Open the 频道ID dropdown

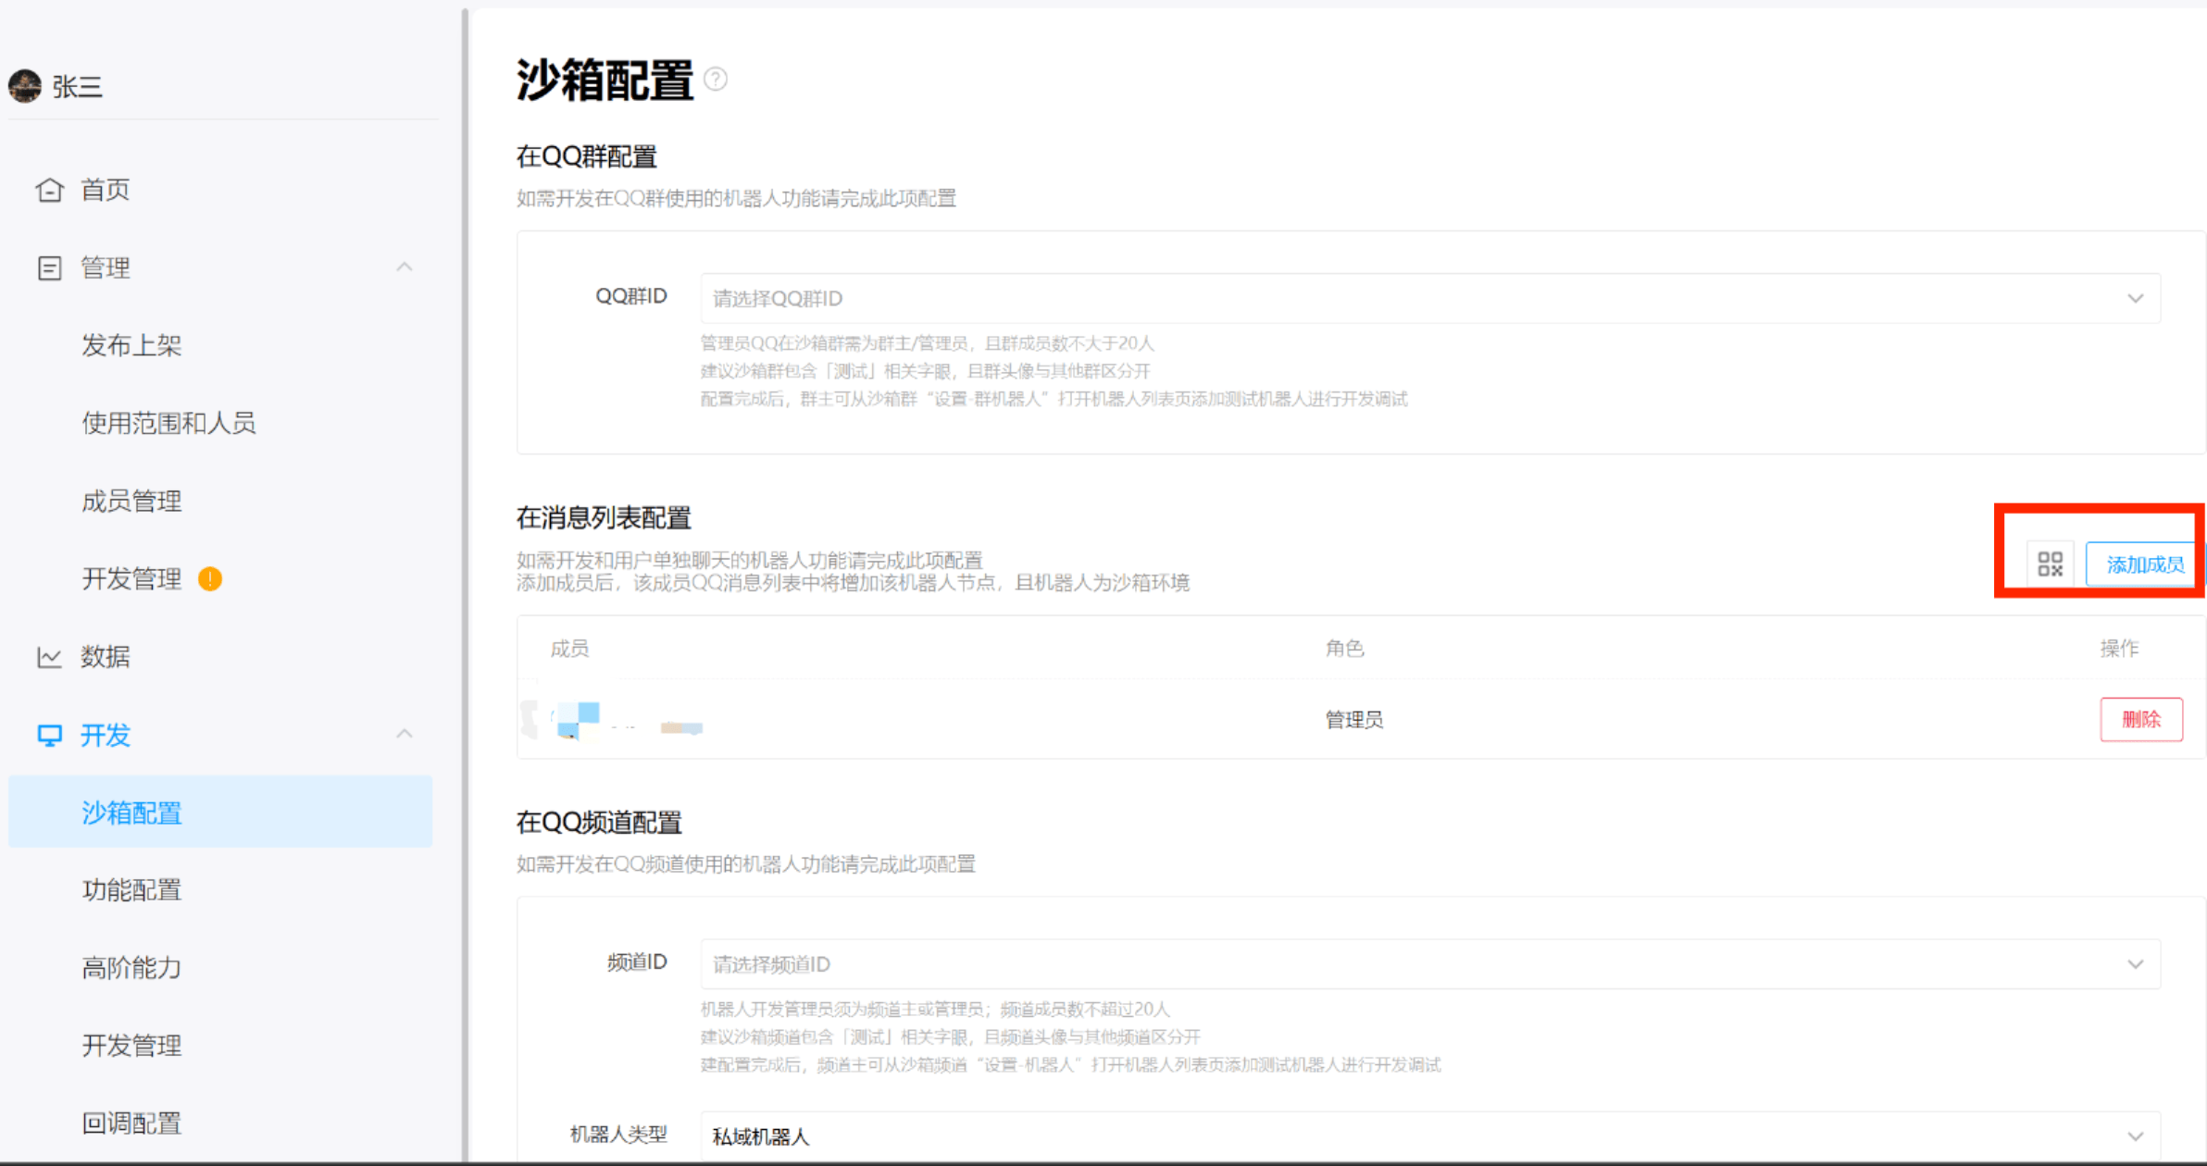click(1430, 964)
